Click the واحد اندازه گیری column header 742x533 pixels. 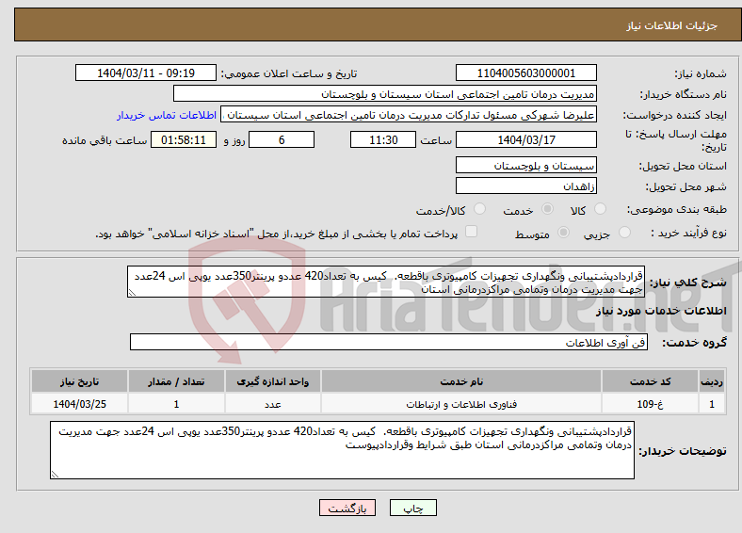[x=272, y=381]
